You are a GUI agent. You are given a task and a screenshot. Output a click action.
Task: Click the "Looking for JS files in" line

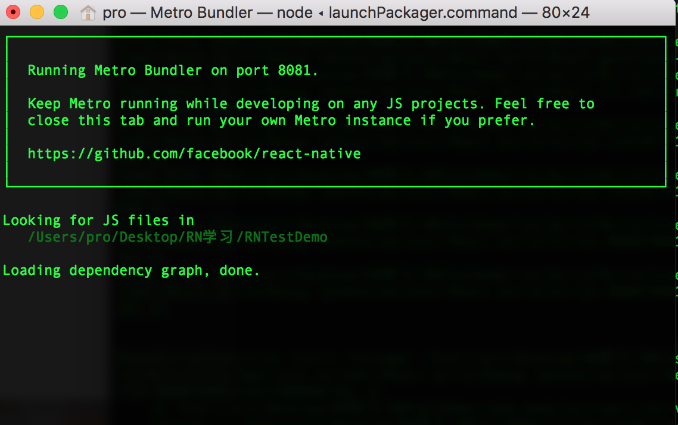98,220
